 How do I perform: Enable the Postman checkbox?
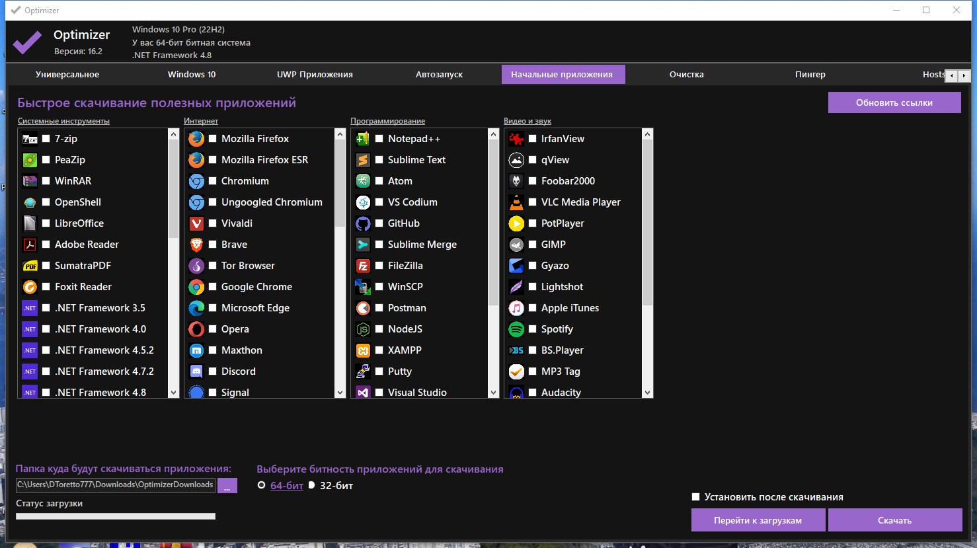click(x=379, y=308)
